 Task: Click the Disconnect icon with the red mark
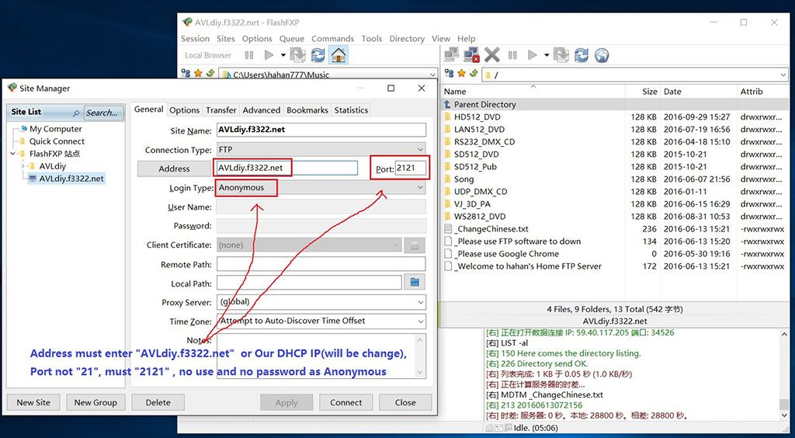(x=471, y=54)
